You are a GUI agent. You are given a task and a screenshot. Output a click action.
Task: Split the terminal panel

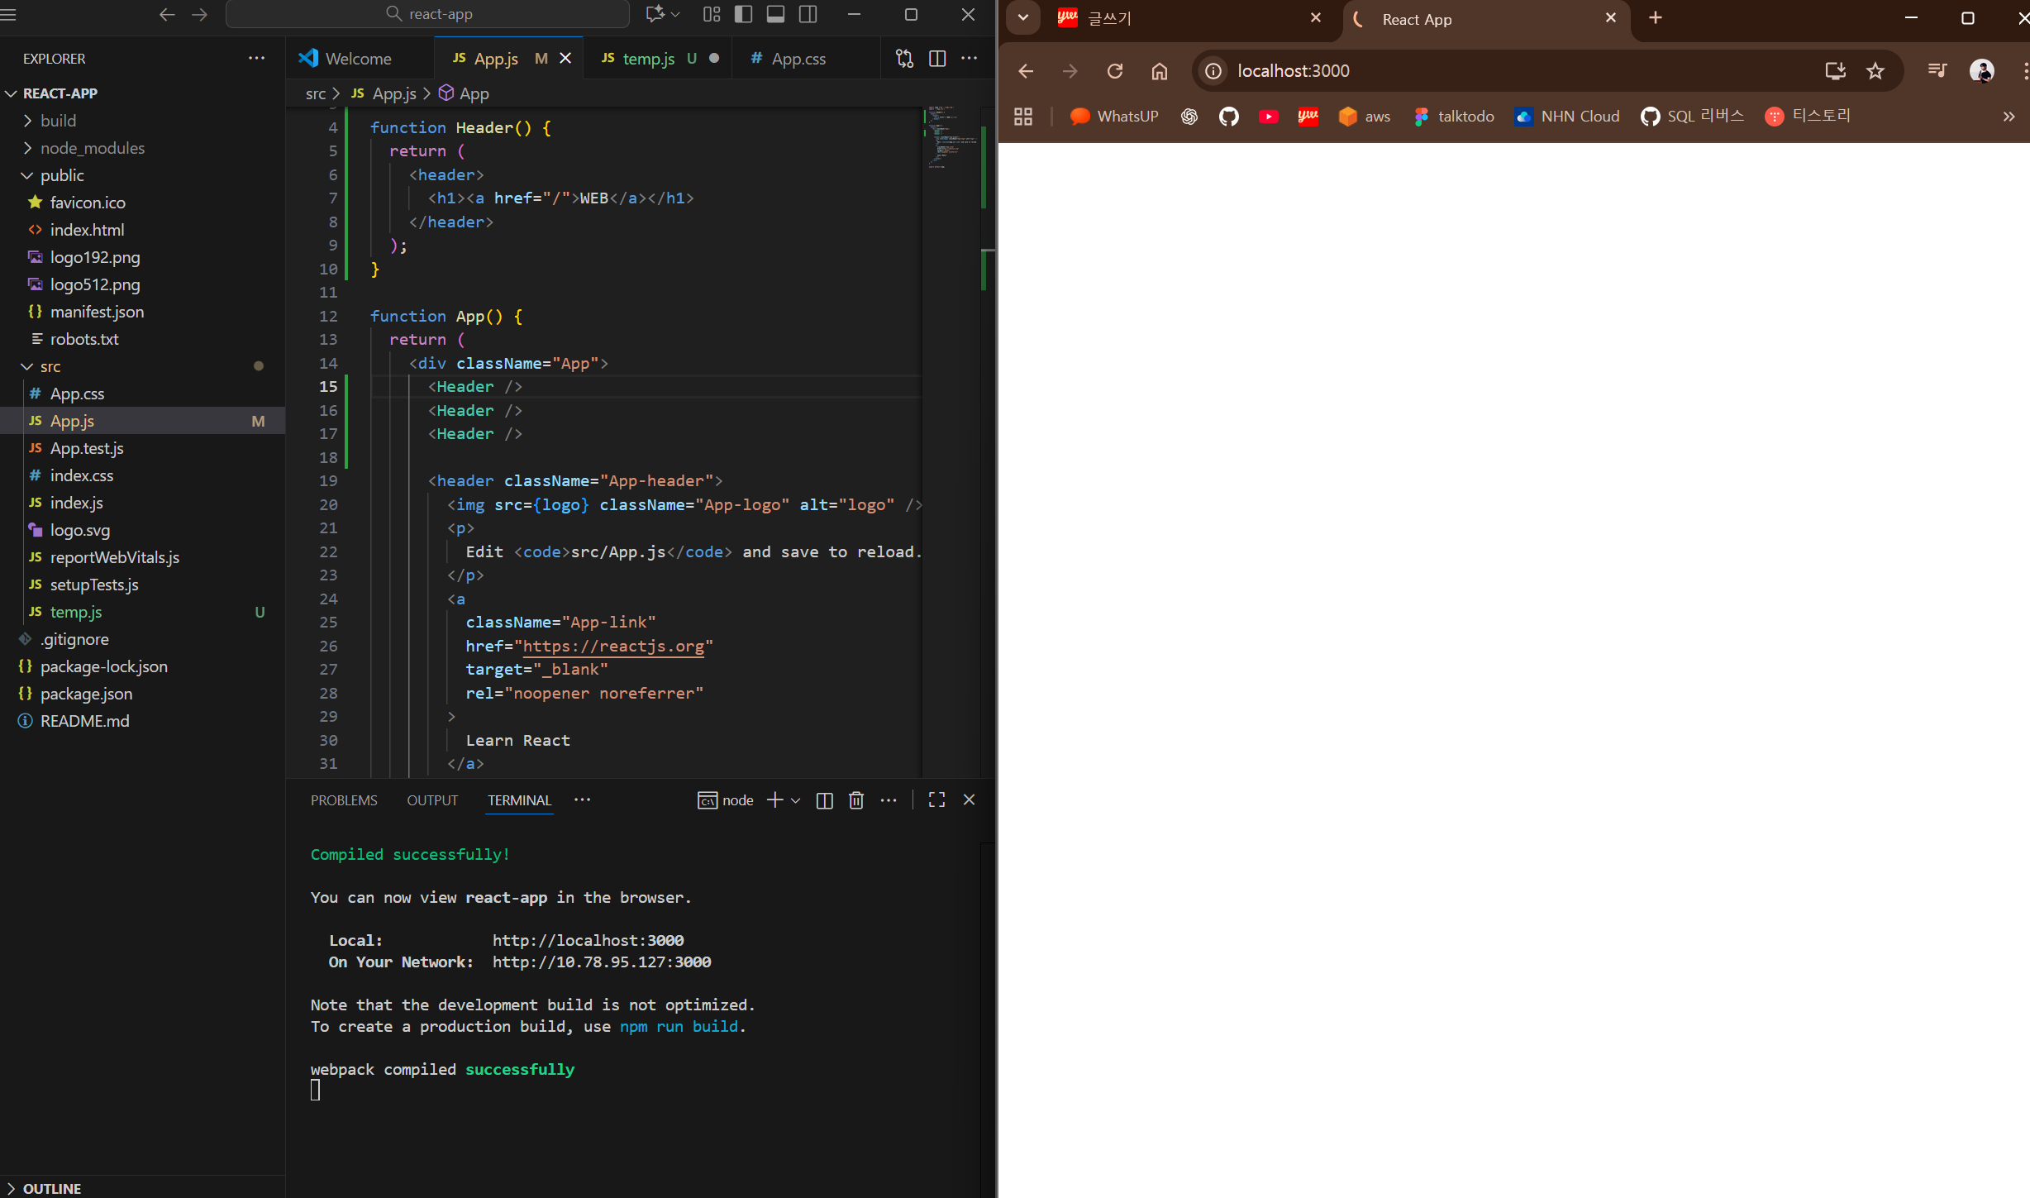824,800
